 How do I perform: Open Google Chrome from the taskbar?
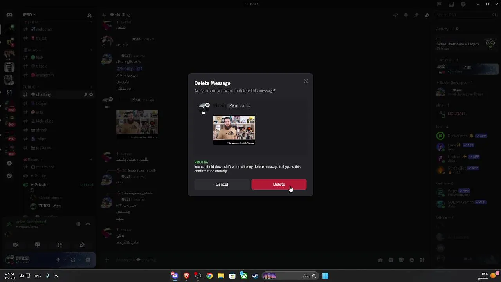209,276
